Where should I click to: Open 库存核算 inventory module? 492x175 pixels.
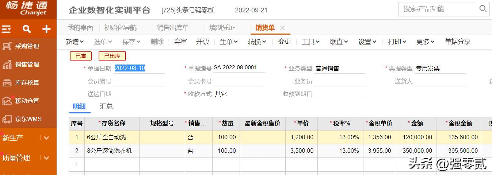coord(27,83)
